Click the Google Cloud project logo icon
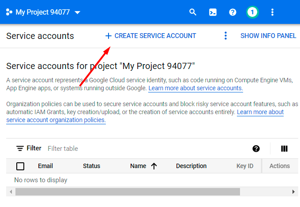 pyautogui.click(x=9, y=12)
